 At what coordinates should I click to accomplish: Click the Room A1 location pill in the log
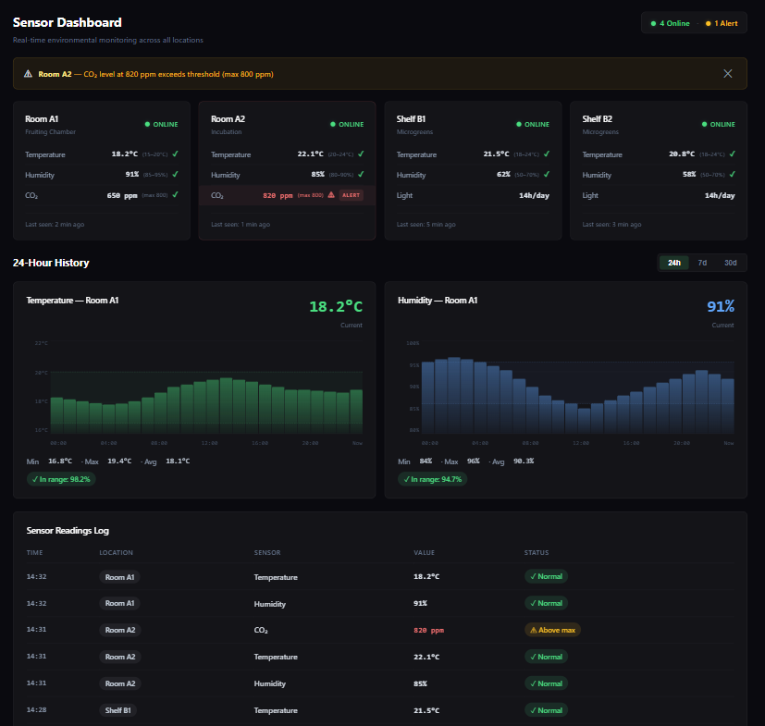[x=118, y=576]
